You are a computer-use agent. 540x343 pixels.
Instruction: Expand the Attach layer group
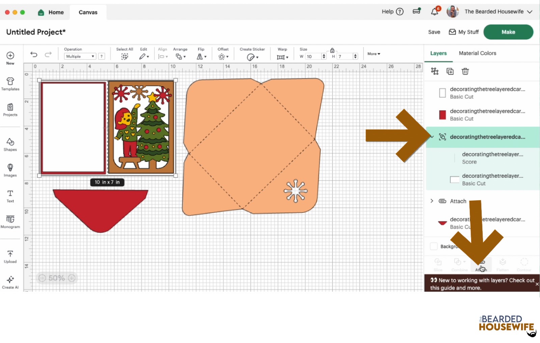432,201
